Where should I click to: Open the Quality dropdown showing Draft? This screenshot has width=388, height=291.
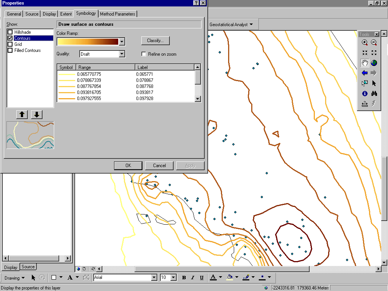(x=122, y=54)
